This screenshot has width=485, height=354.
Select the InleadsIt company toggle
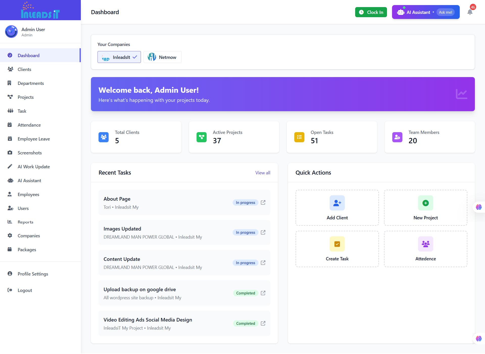pos(119,57)
